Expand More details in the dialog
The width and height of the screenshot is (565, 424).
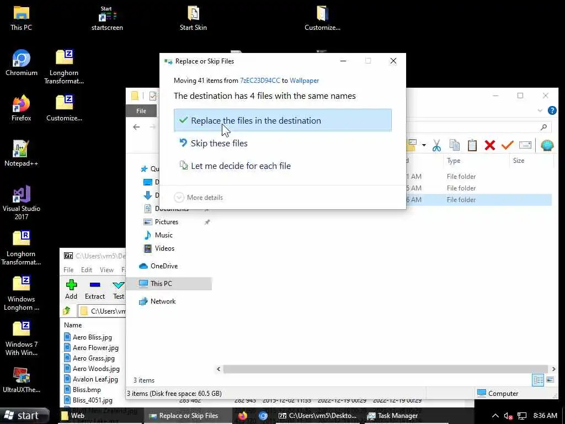pos(199,197)
